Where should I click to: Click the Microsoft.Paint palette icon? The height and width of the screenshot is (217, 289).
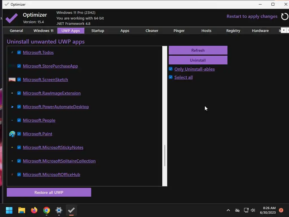[12, 134]
